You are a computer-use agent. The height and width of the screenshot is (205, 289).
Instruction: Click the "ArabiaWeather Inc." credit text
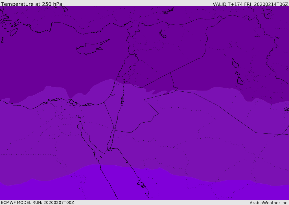(269, 203)
